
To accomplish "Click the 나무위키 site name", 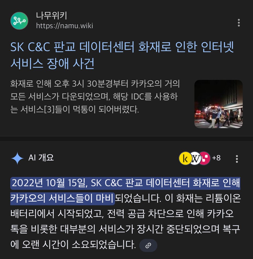I will click(51, 15).
